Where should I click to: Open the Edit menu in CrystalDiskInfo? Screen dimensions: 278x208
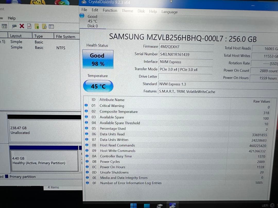(x=95, y=10)
